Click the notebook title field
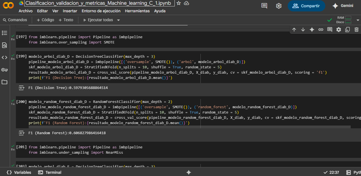Screen dimensions: 361x176 [100, 3]
